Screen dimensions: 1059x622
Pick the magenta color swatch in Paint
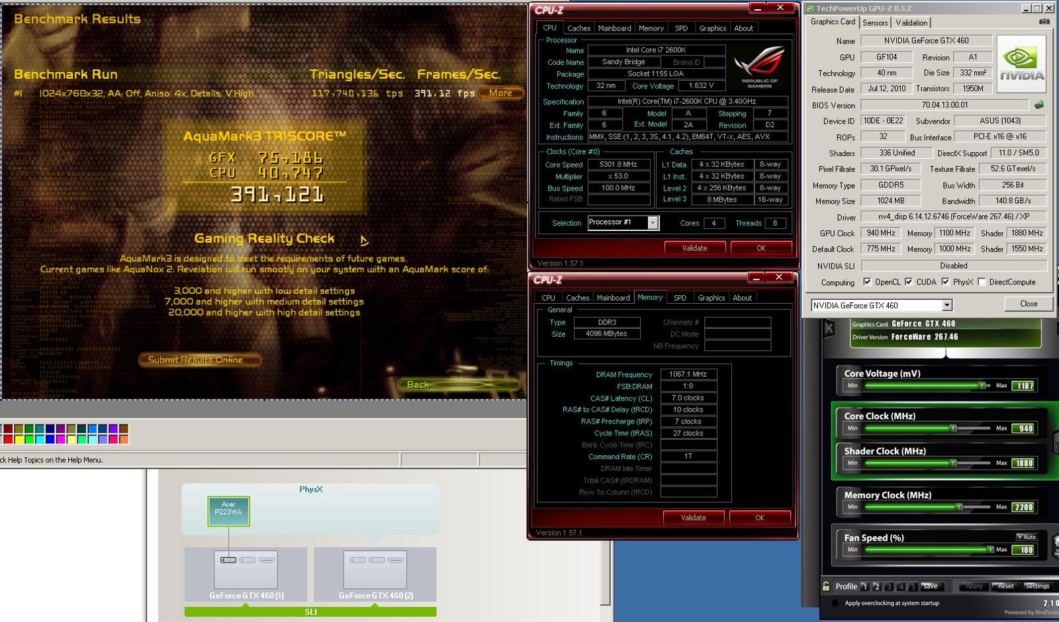(61, 439)
